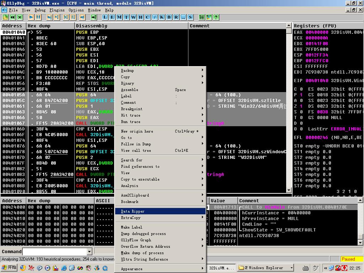This screenshot has width=364, height=273.
Task: Open Call stack with K button
Action: pyautogui.click(x=162, y=17)
